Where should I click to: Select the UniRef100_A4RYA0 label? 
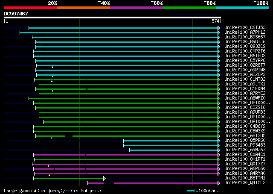point(245,173)
